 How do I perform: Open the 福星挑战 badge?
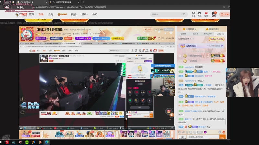coord(83,38)
